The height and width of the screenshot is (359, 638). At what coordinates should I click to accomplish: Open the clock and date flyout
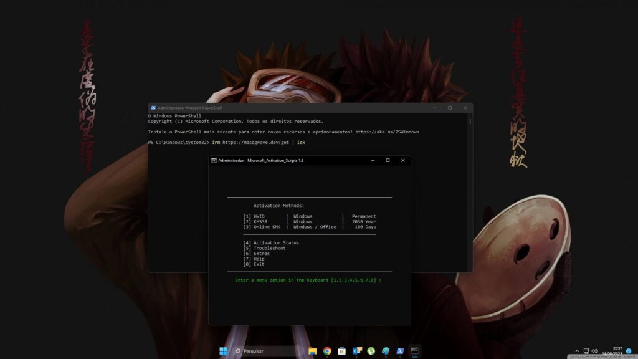[612, 351]
